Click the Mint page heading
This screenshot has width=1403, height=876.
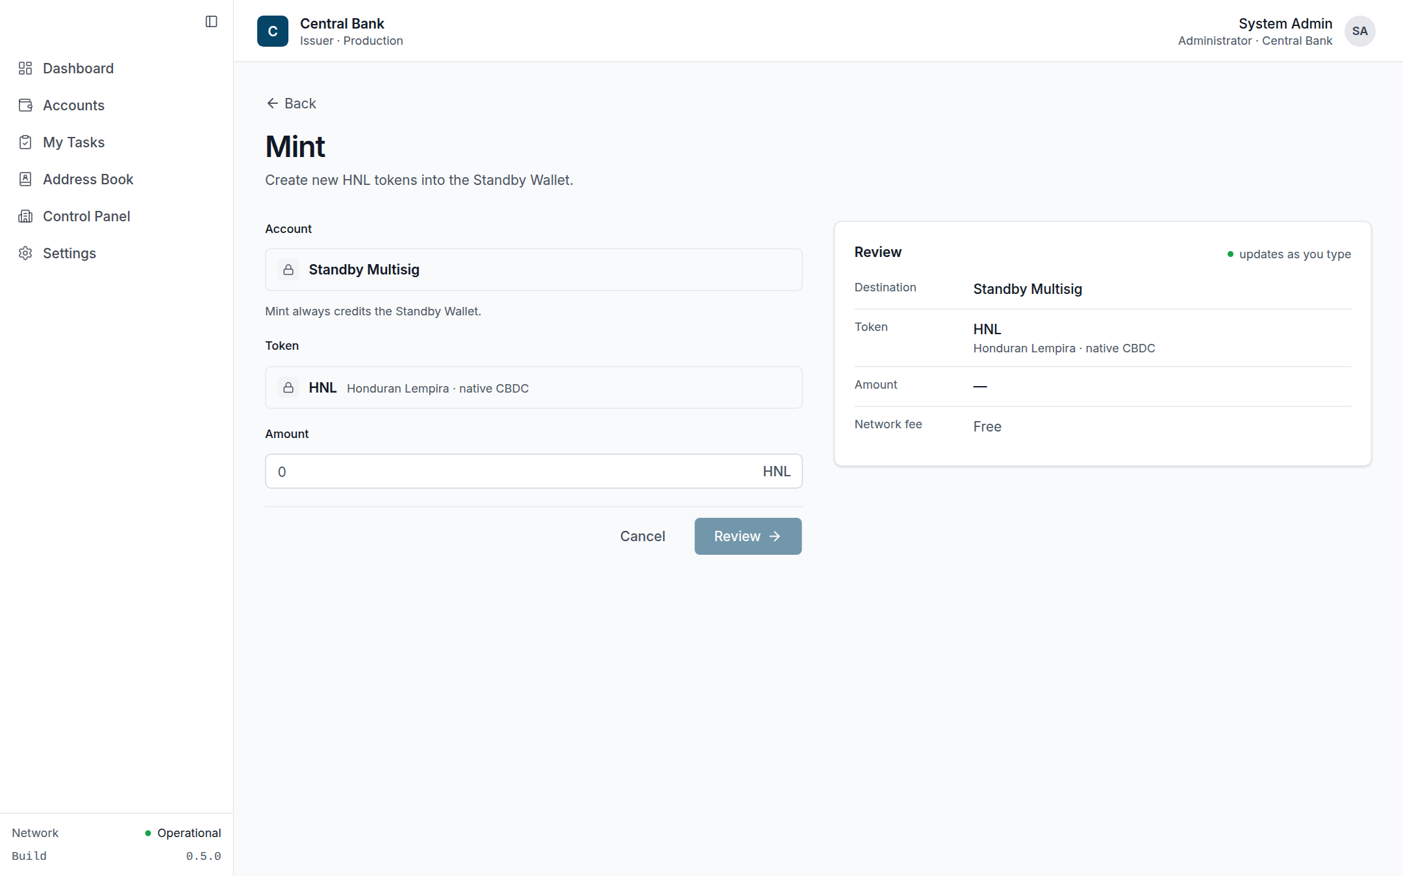pos(295,147)
